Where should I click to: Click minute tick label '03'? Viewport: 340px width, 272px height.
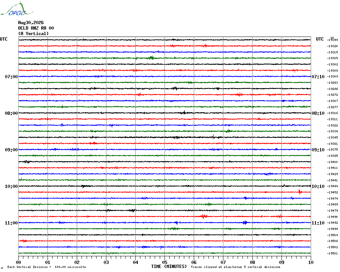point(106,262)
